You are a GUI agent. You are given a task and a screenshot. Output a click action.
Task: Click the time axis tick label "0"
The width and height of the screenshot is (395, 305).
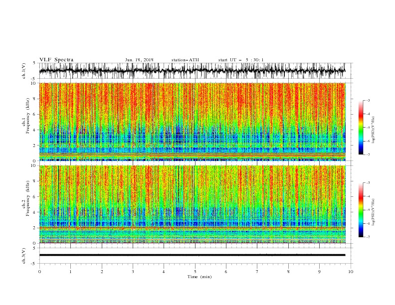pyautogui.click(x=39, y=272)
